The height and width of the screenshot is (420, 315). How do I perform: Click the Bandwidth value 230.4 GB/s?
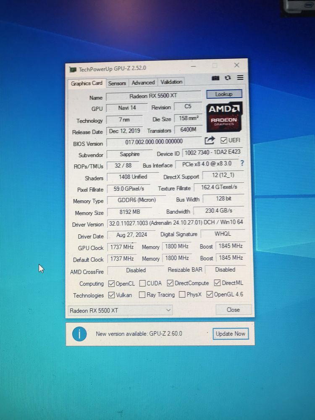click(x=219, y=210)
